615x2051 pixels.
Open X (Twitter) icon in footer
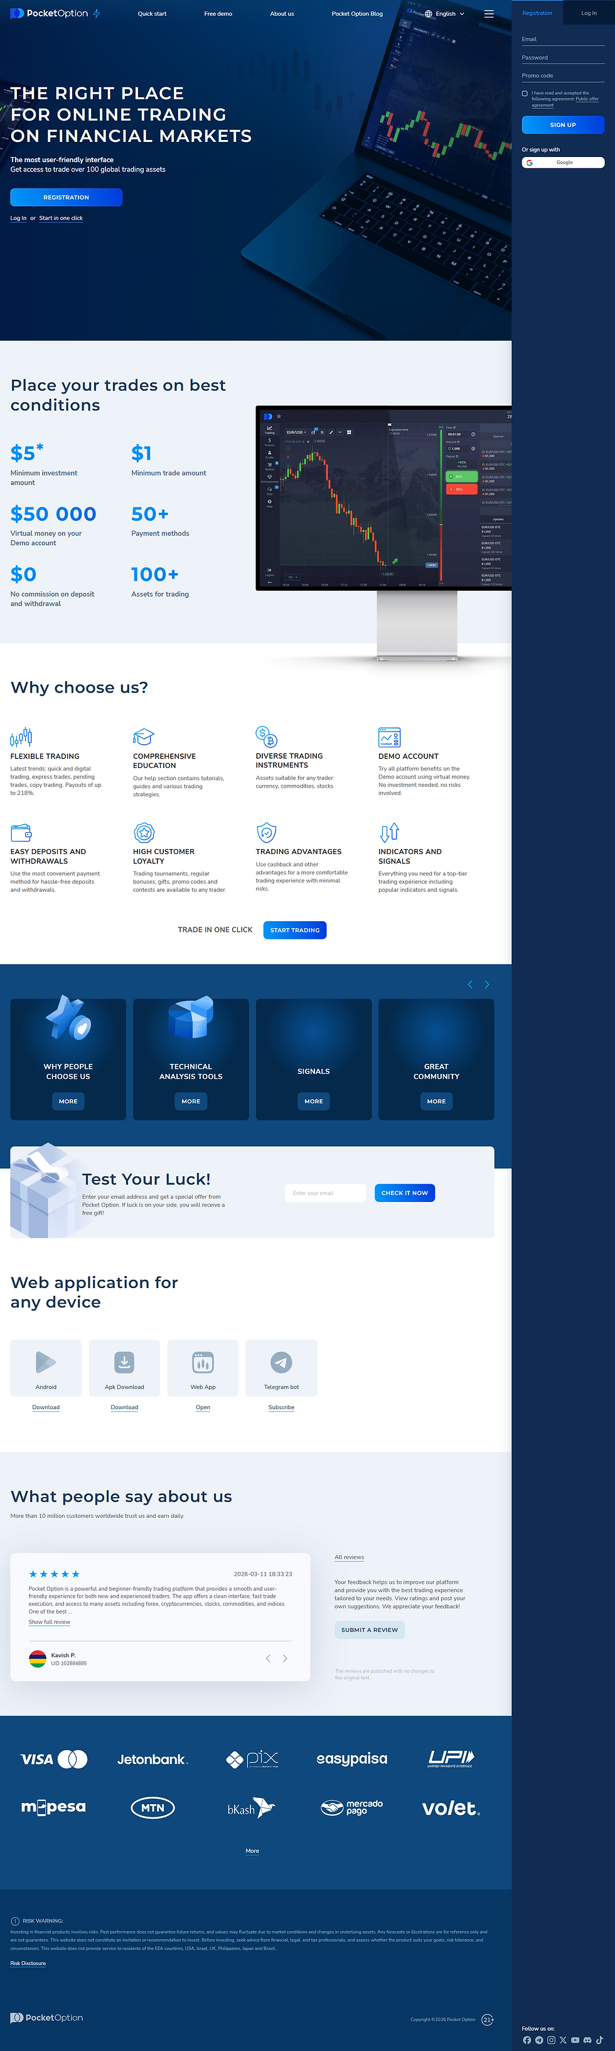tap(564, 2041)
